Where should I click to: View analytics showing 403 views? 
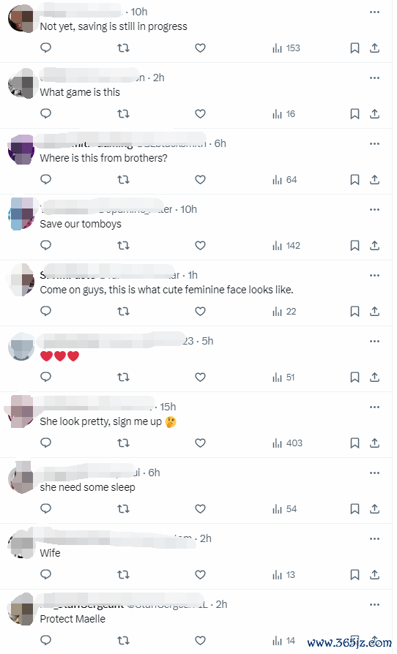pyautogui.click(x=288, y=443)
